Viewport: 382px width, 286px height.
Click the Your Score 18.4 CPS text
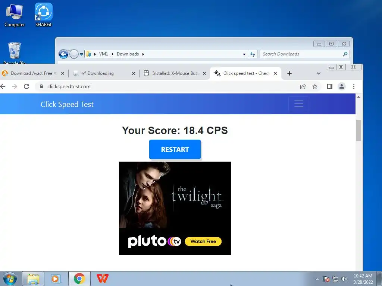coord(175,130)
